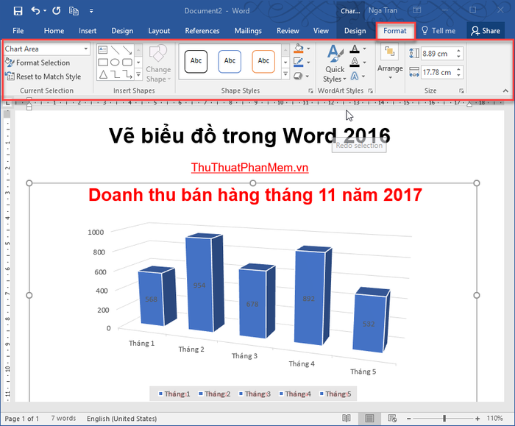This screenshot has width=515, height=426.
Task: Click the copy-documents icon in Quick Access toolbar
Action: [x=74, y=11]
